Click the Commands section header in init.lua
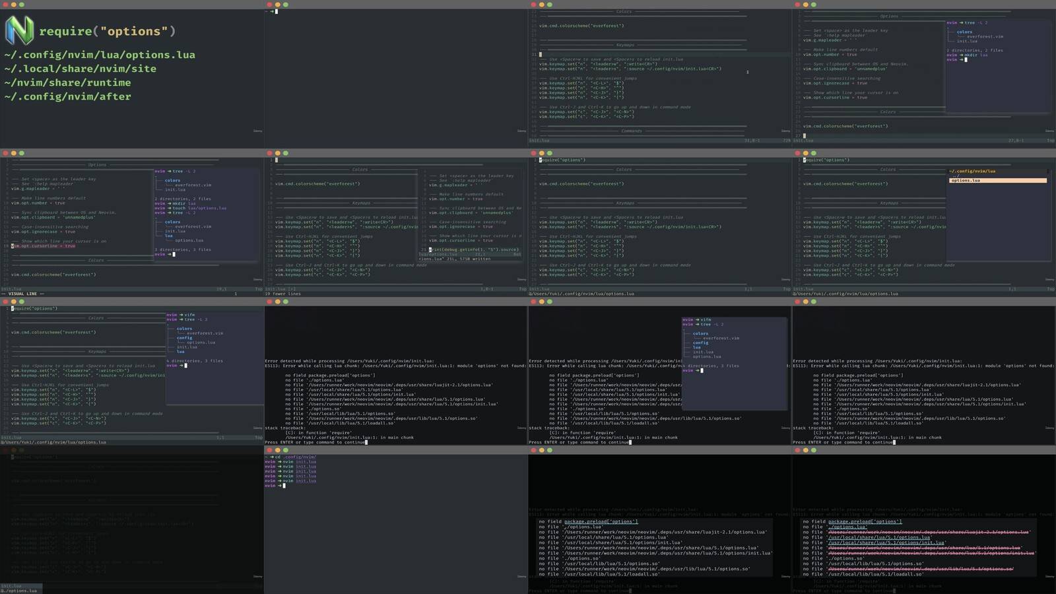This screenshot has width=1056, height=594. (x=632, y=131)
